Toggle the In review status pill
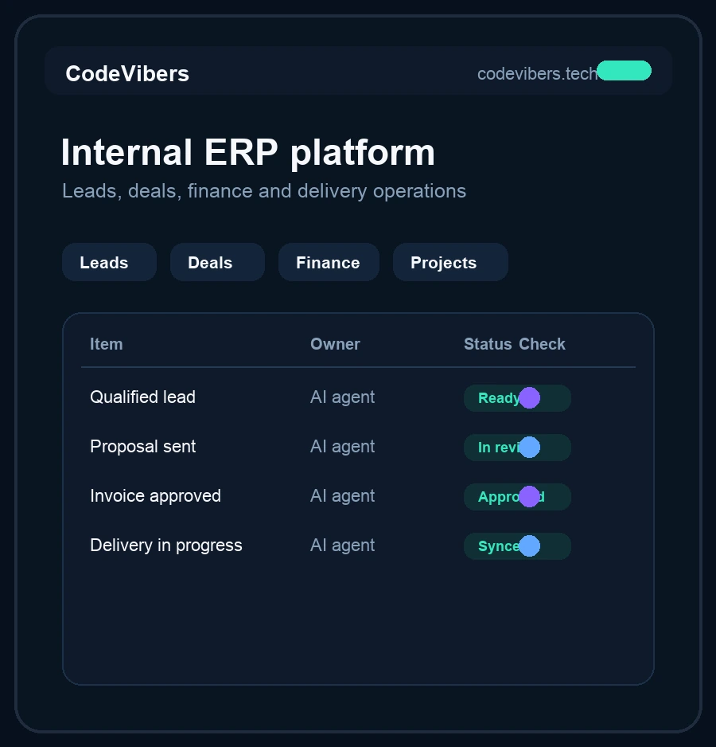 click(x=517, y=448)
